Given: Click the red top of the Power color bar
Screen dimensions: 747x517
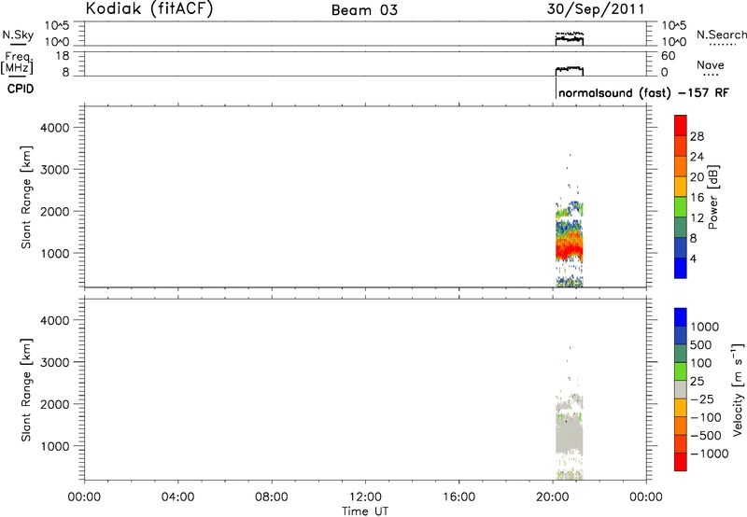Looking at the screenshot, I should point(681,125).
